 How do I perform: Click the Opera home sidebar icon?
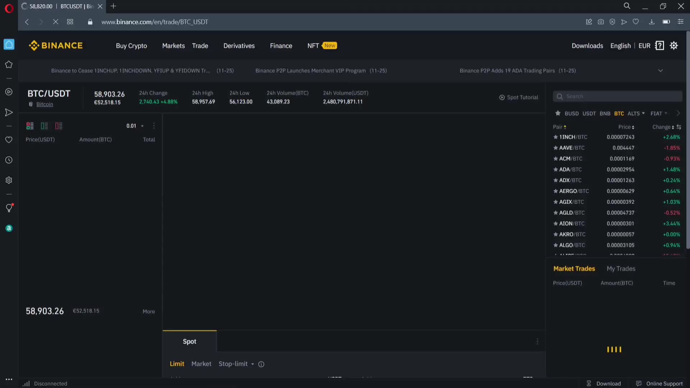(x=9, y=44)
